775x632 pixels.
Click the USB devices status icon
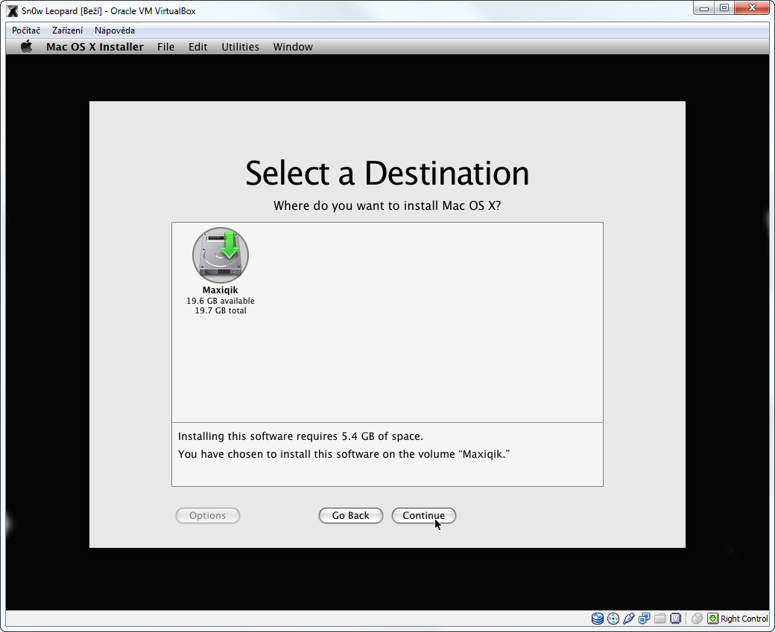point(629,618)
